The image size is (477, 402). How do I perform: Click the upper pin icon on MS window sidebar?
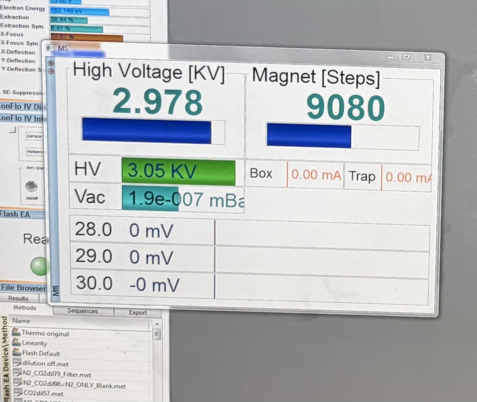point(50,63)
